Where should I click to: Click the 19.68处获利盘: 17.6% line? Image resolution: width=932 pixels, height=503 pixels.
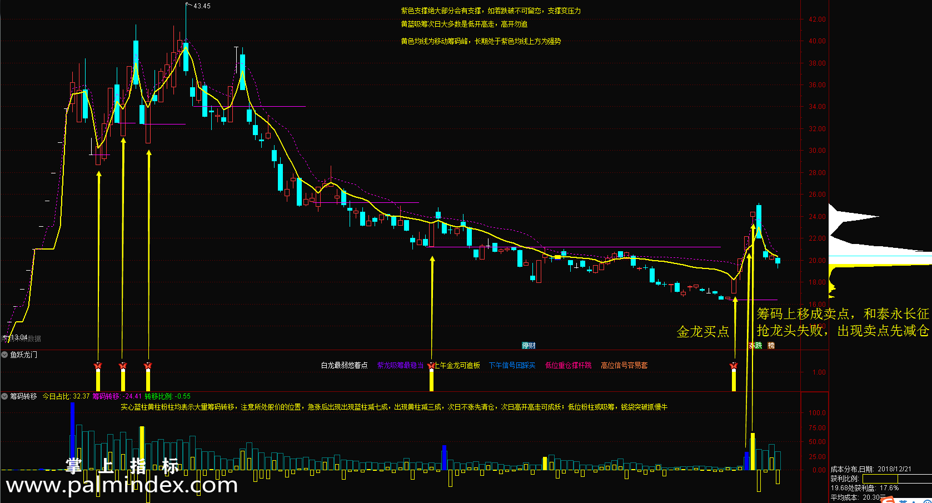point(865,488)
